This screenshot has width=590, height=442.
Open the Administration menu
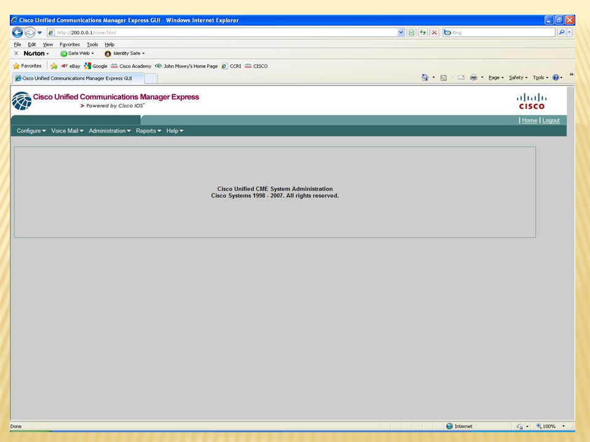tap(110, 131)
